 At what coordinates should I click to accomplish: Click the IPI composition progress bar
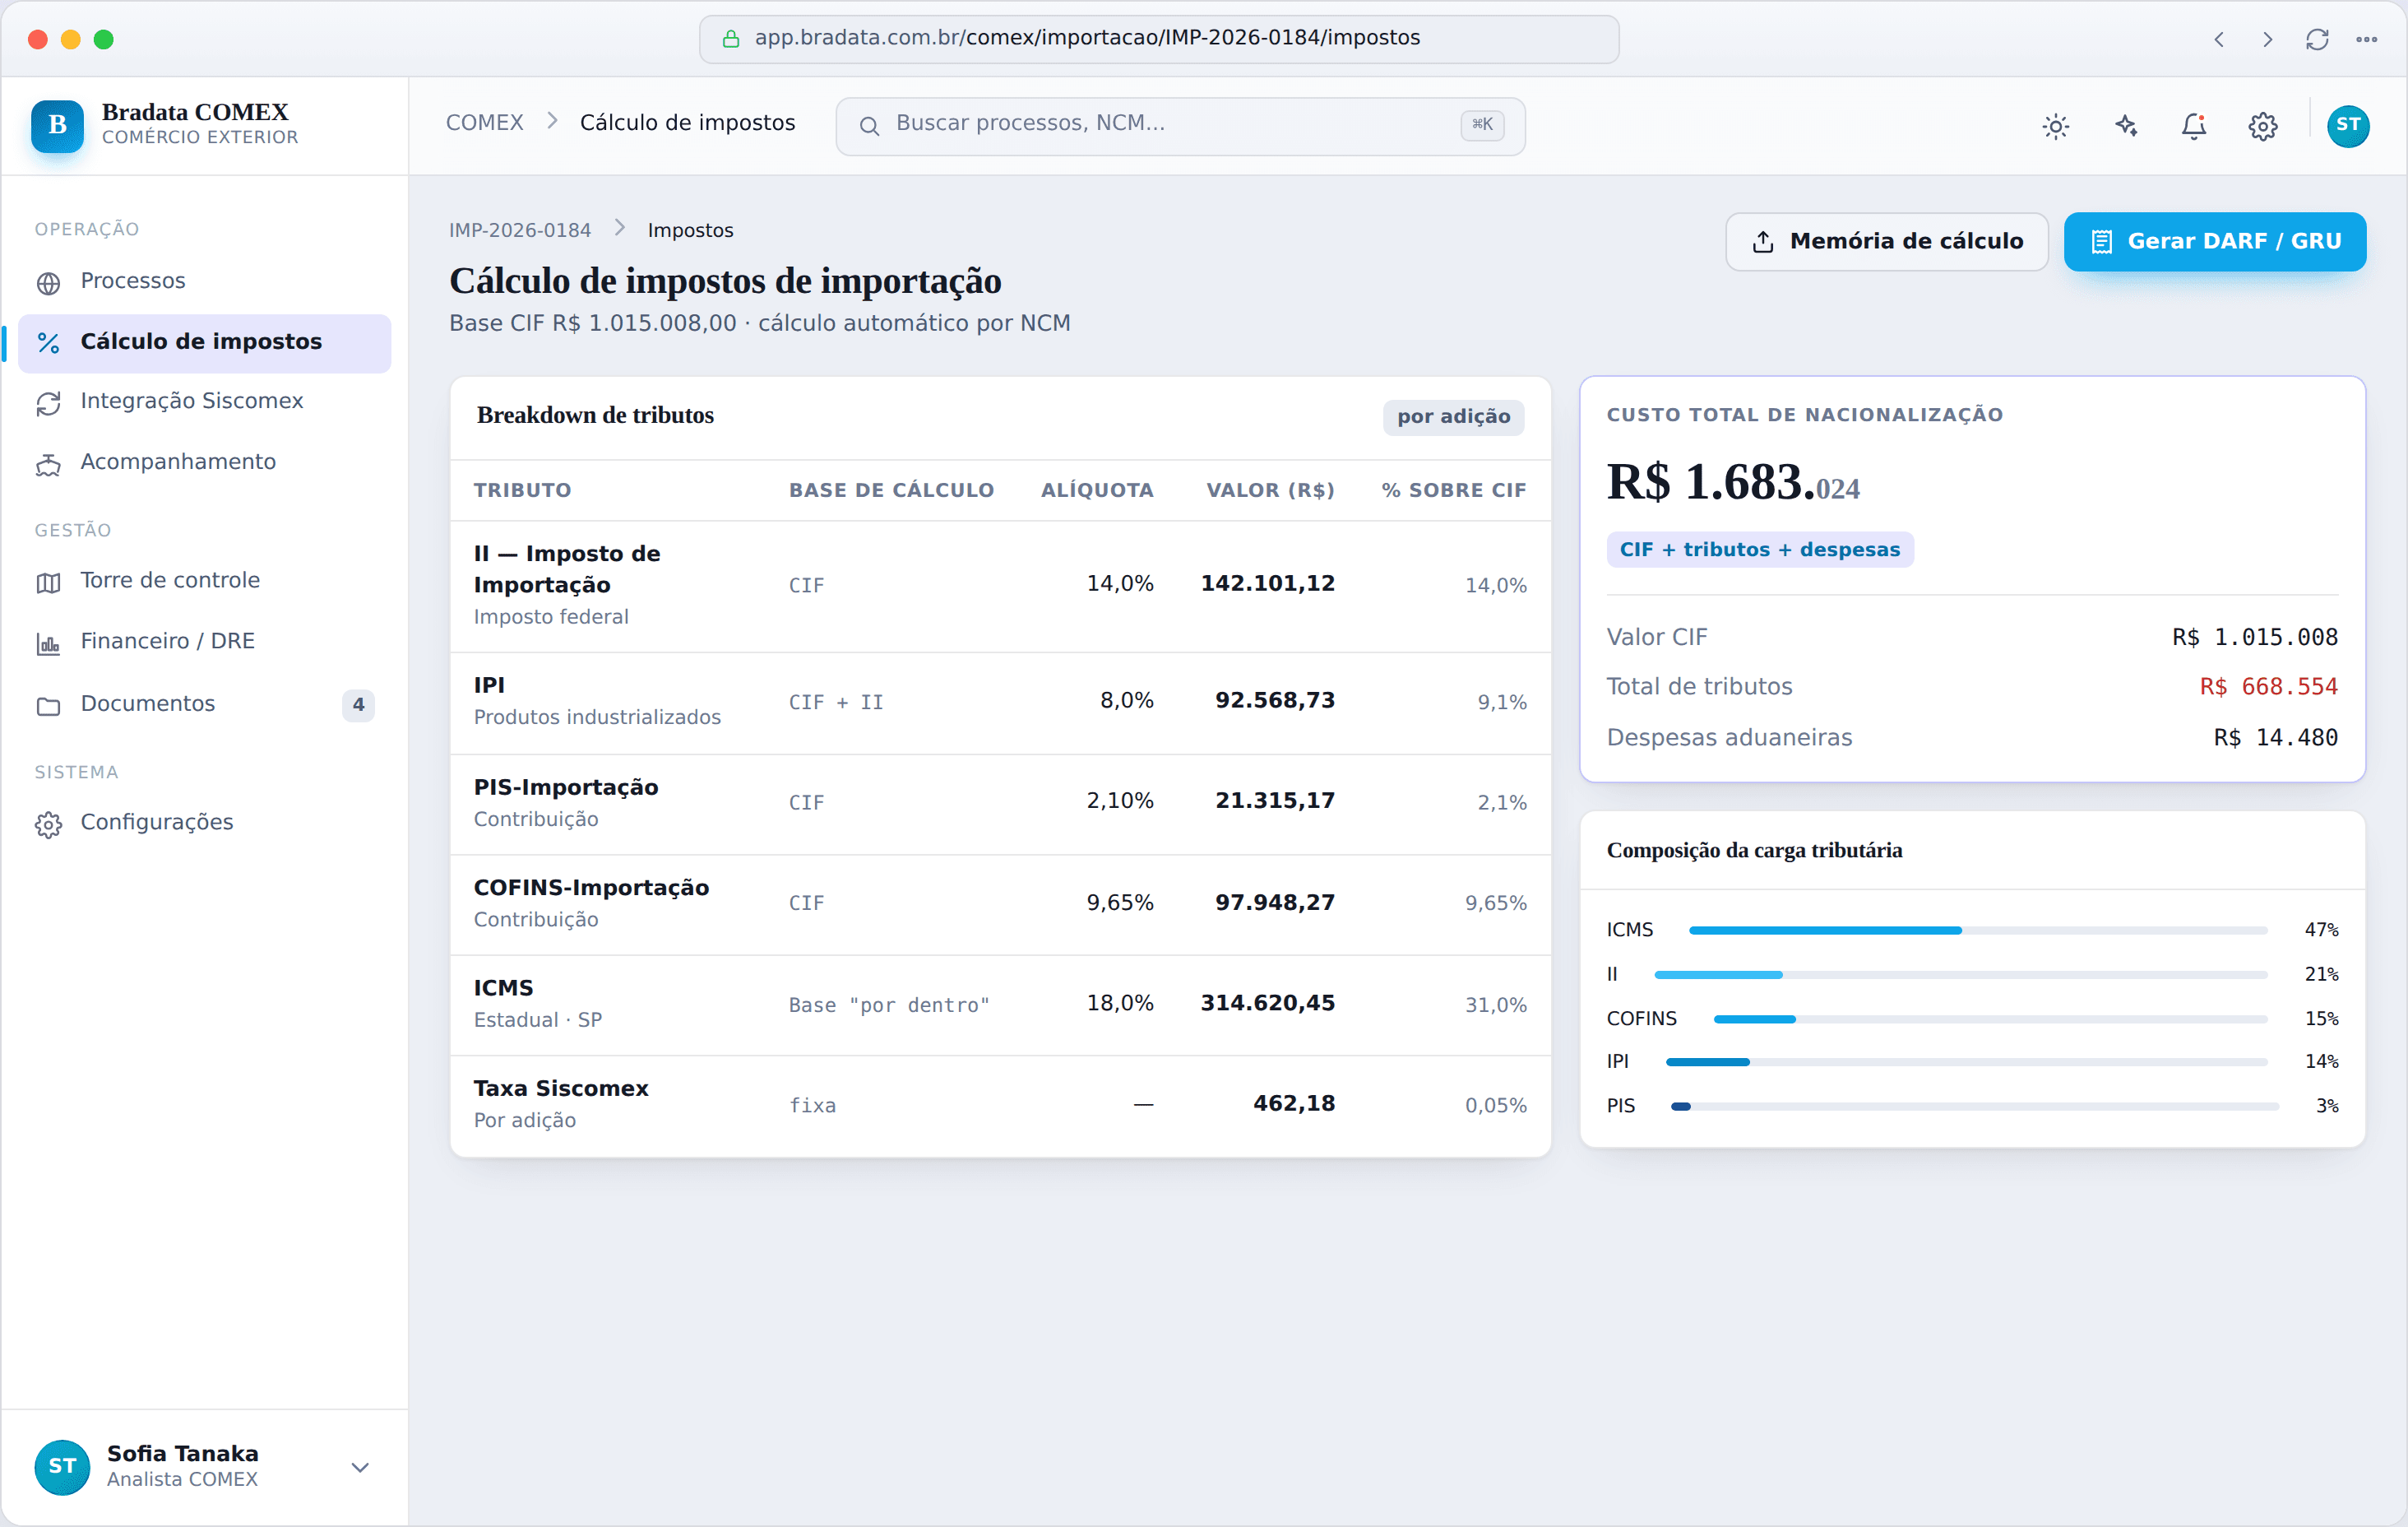coord(1966,1061)
